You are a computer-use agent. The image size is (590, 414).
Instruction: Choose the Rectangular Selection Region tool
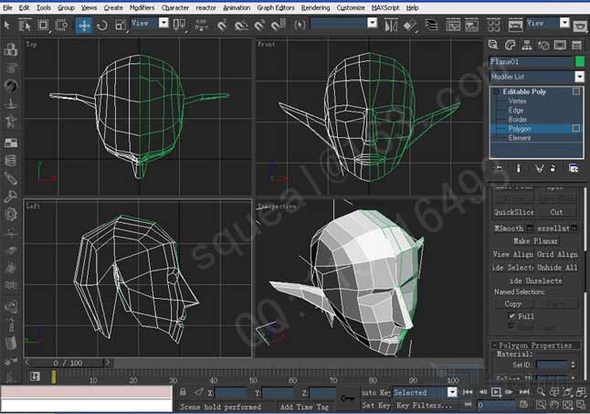click(43, 26)
